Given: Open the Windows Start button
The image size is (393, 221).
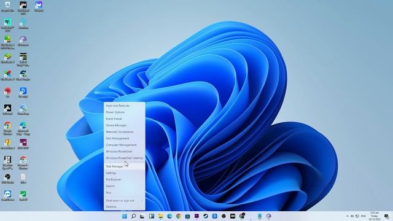Looking at the screenshot, I should coord(124,216).
